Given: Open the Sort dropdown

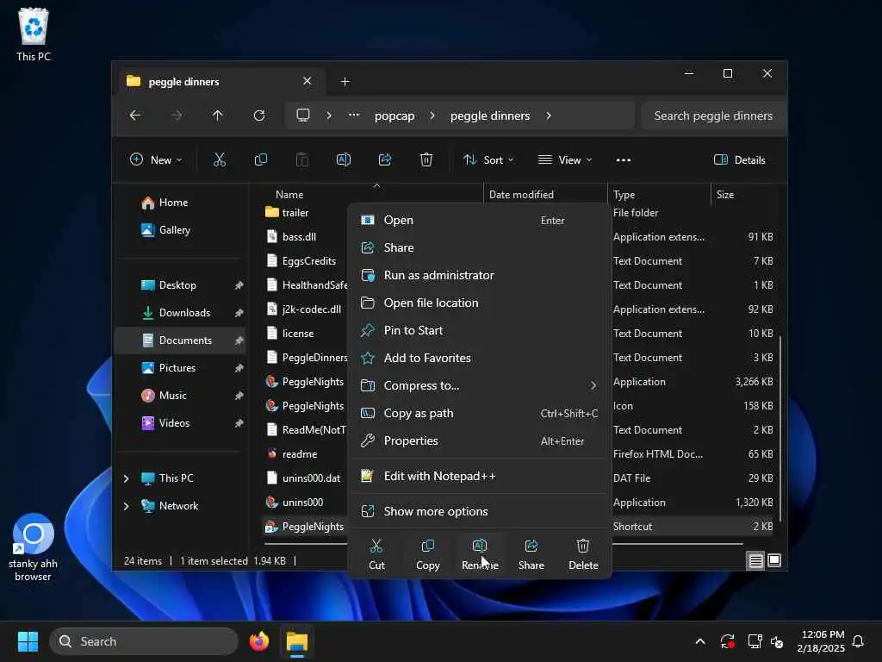Looking at the screenshot, I should pos(488,159).
